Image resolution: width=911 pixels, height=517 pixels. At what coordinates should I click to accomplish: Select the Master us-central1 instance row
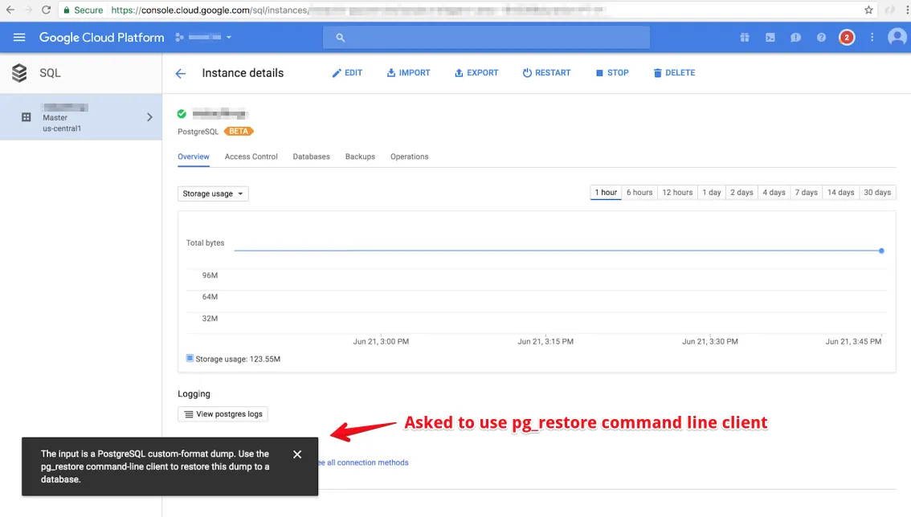pos(81,117)
